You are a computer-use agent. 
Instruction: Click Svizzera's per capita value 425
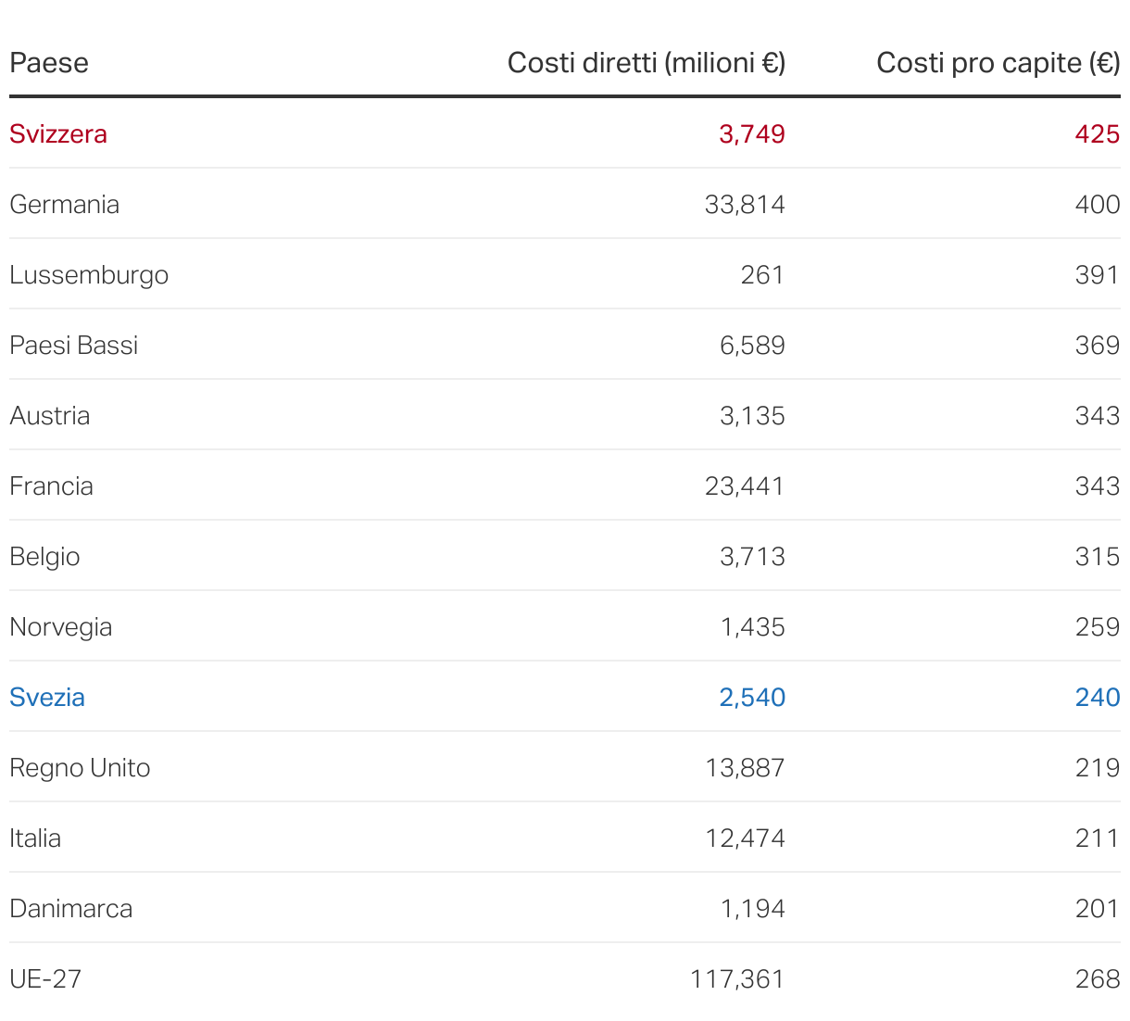click(x=1098, y=134)
